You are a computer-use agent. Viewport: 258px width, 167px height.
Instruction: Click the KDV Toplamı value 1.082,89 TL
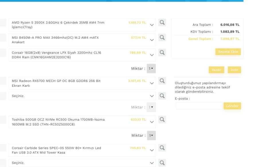[x=230, y=32]
